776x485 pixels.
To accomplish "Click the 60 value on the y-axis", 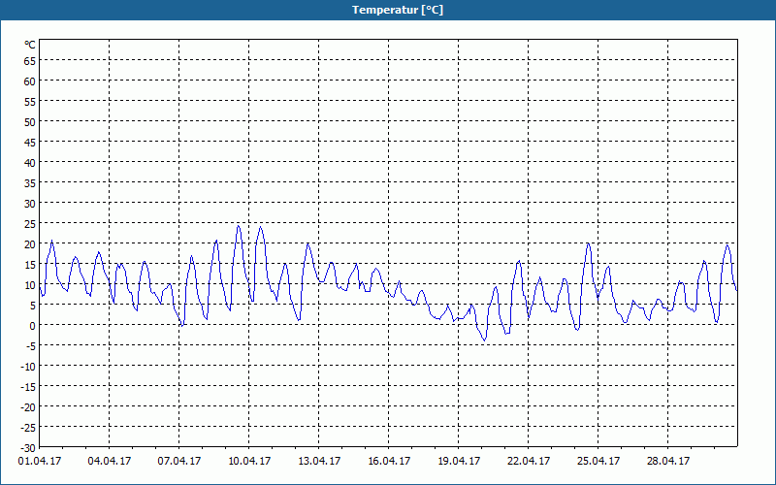I will pos(30,81).
